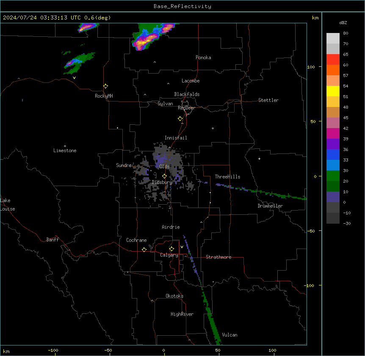Pick the green 20-30 dBZ legend swatch
Viewport: 365px width, 356px height.
(333, 176)
